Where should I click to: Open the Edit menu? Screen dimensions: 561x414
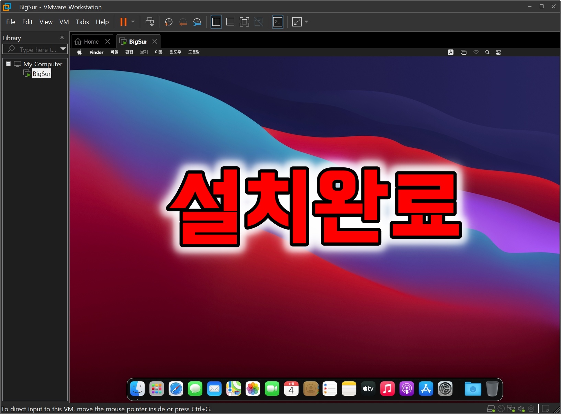27,22
